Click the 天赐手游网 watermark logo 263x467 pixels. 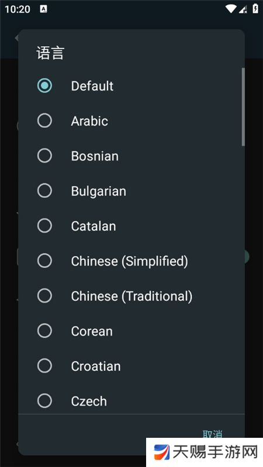(206, 452)
